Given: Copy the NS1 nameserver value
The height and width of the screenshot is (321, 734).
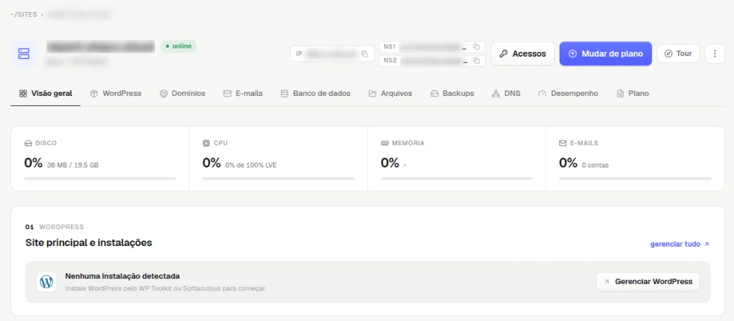Looking at the screenshot, I should 476,47.
